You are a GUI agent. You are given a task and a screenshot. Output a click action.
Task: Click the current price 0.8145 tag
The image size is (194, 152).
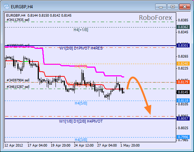point(183,92)
